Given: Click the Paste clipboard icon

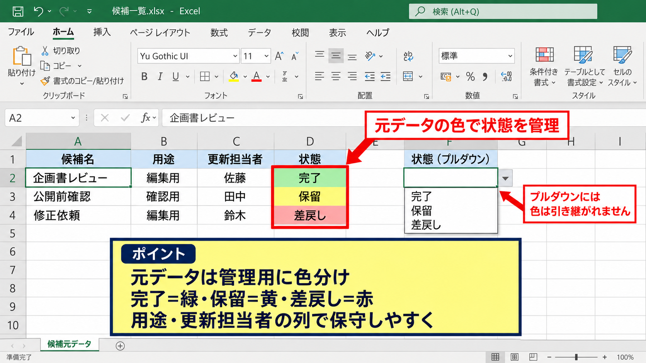Looking at the screenshot, I should coord(22,57).
